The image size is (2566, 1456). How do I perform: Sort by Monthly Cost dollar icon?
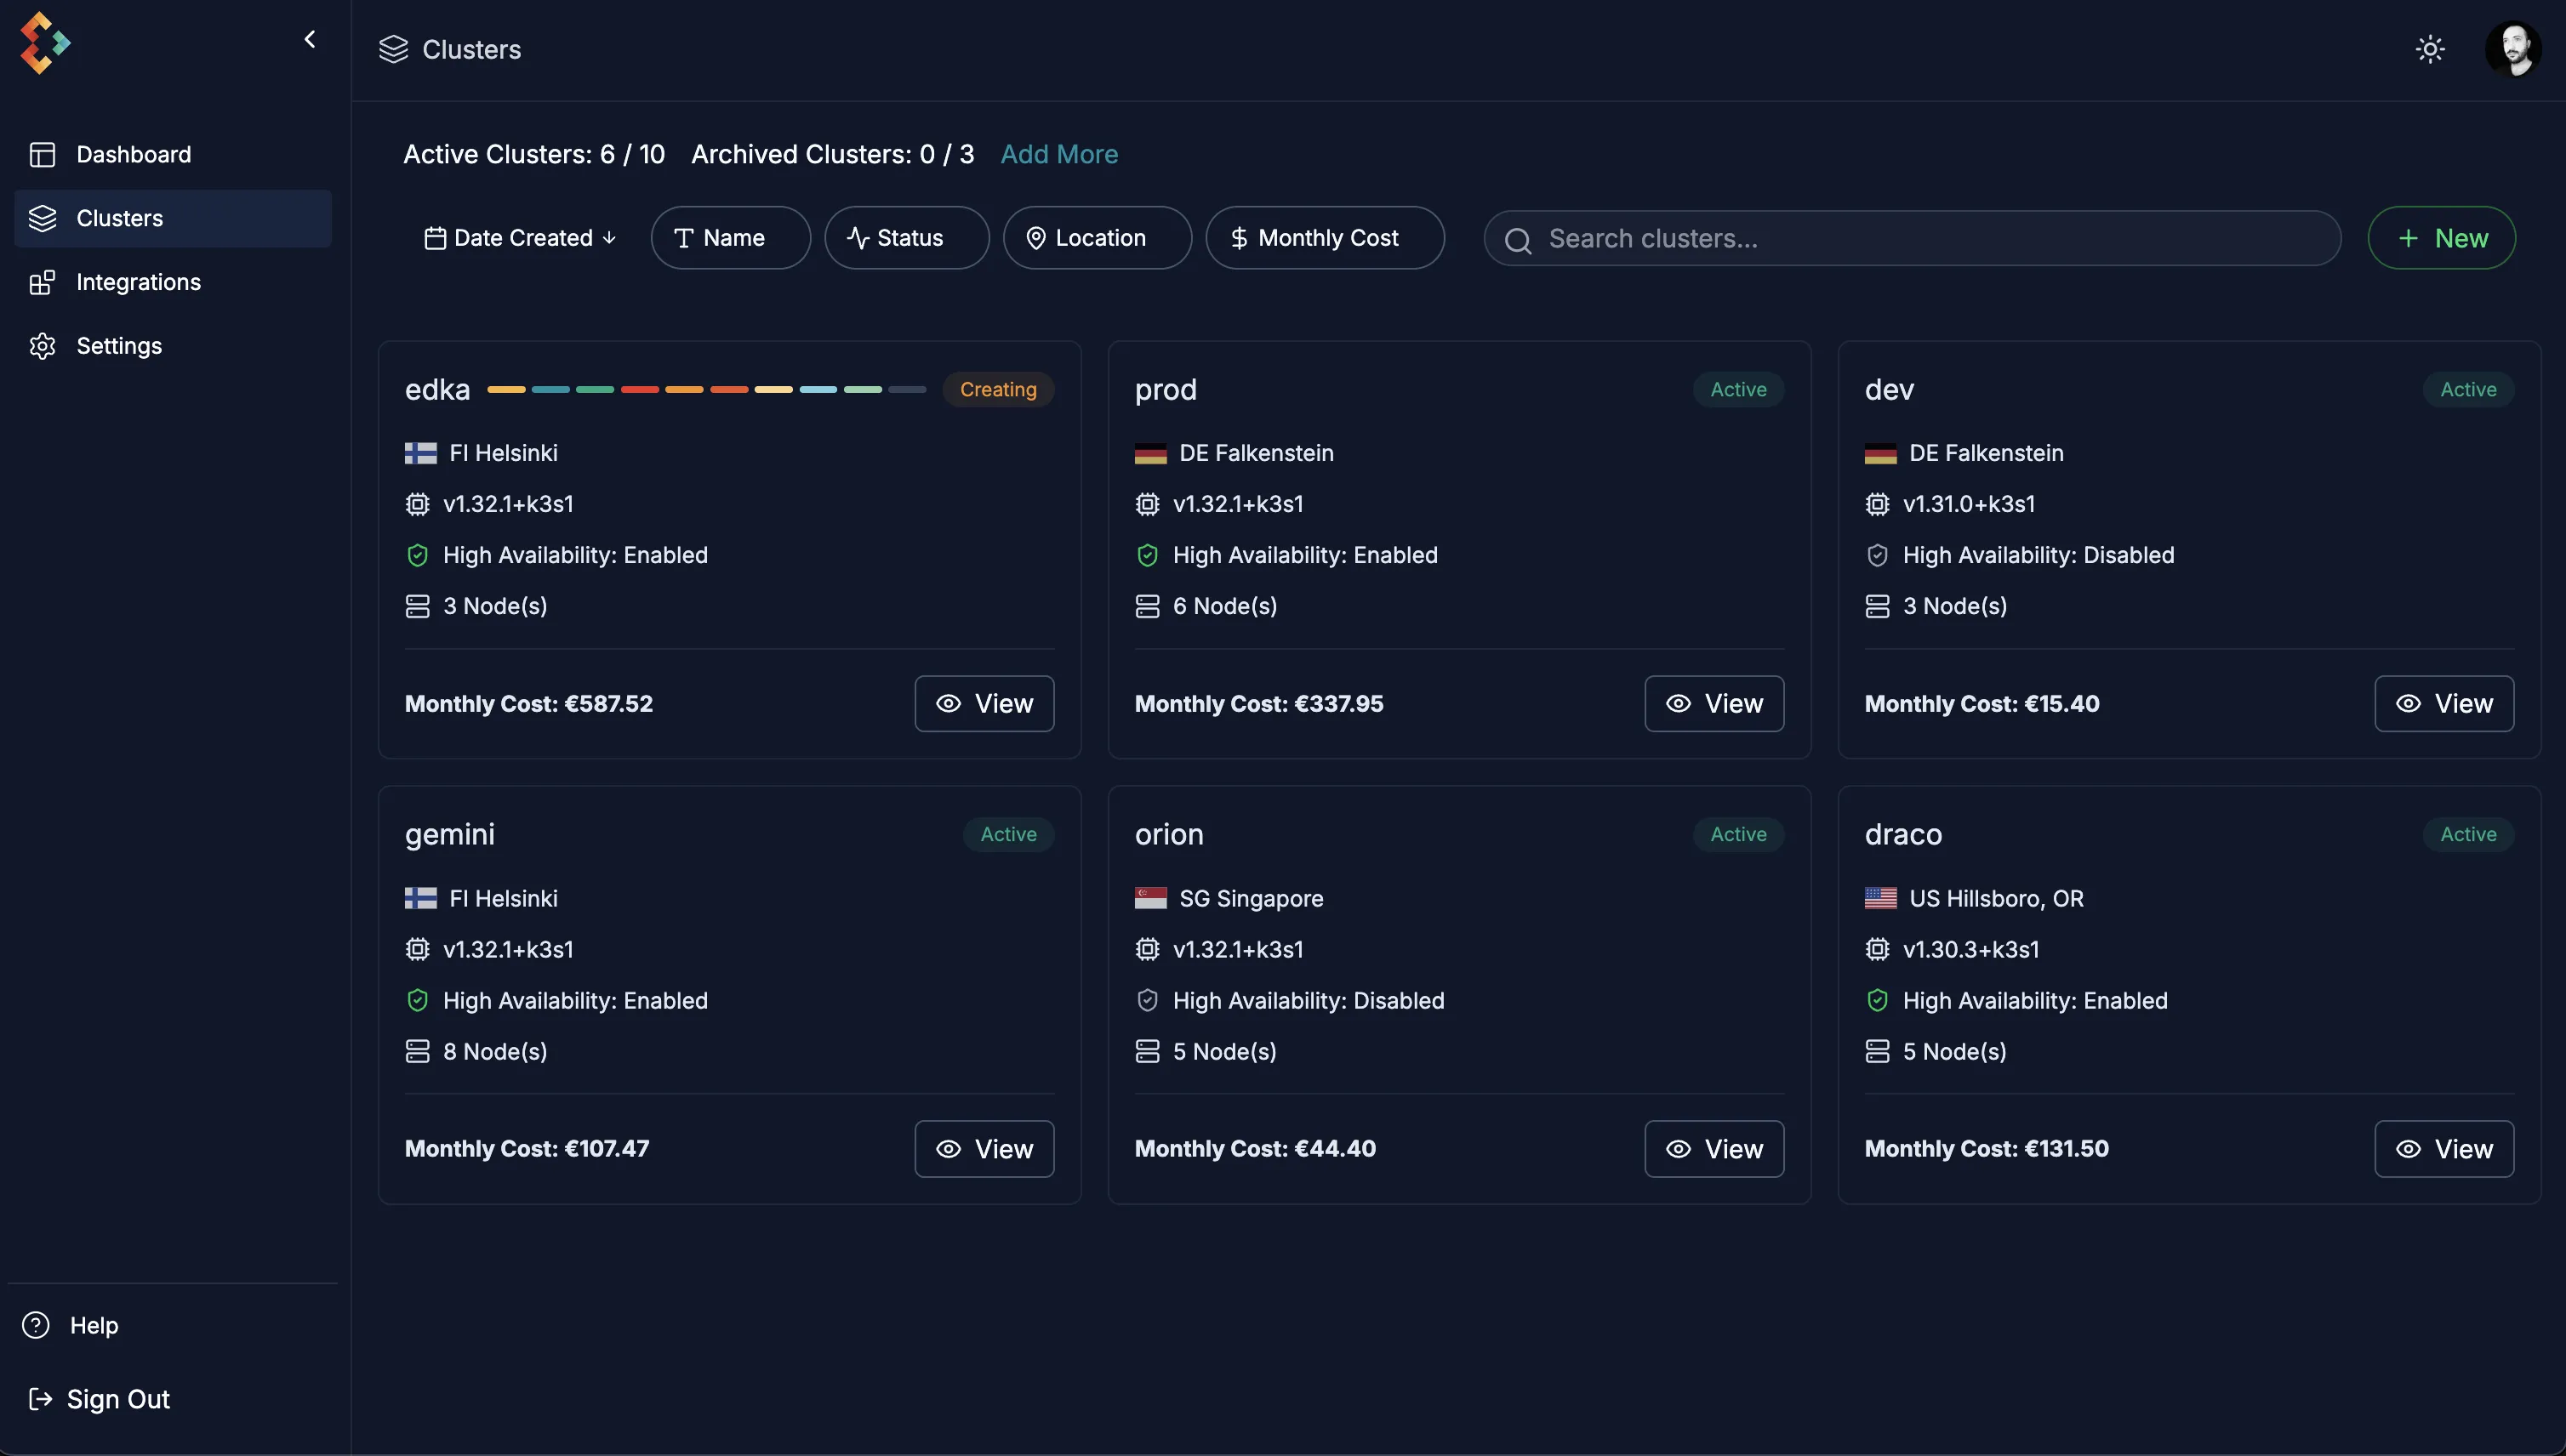[x=1239, y=238]
